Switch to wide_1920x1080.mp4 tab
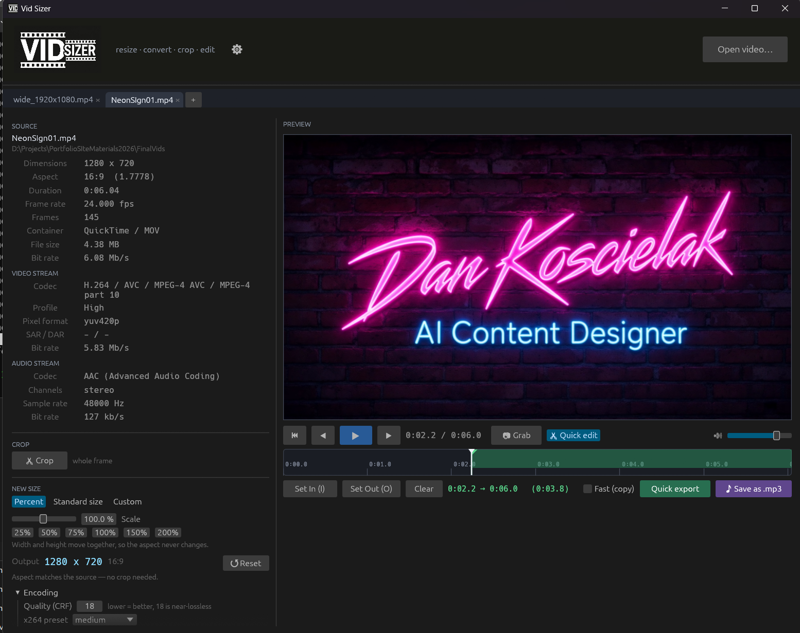 53,100
